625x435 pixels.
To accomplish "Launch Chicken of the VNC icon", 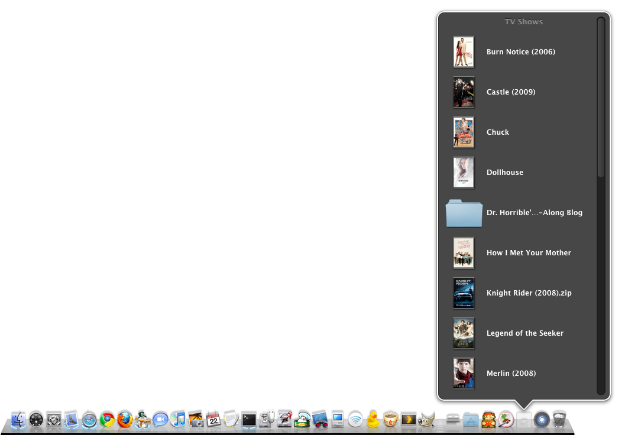I will (302, 420).
